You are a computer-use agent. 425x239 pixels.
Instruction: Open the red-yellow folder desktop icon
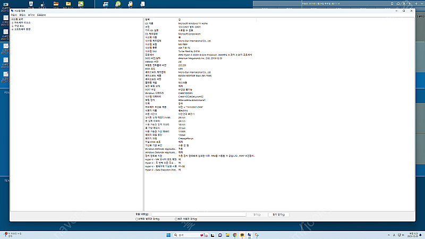[x=56, y=4]
